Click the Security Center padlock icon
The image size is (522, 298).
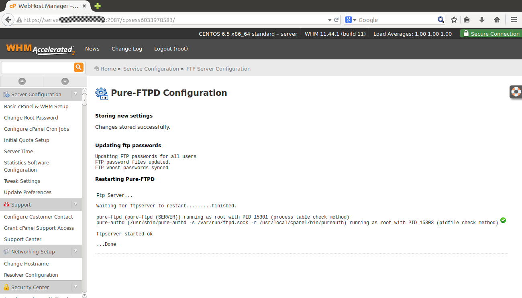coord(6,287)
